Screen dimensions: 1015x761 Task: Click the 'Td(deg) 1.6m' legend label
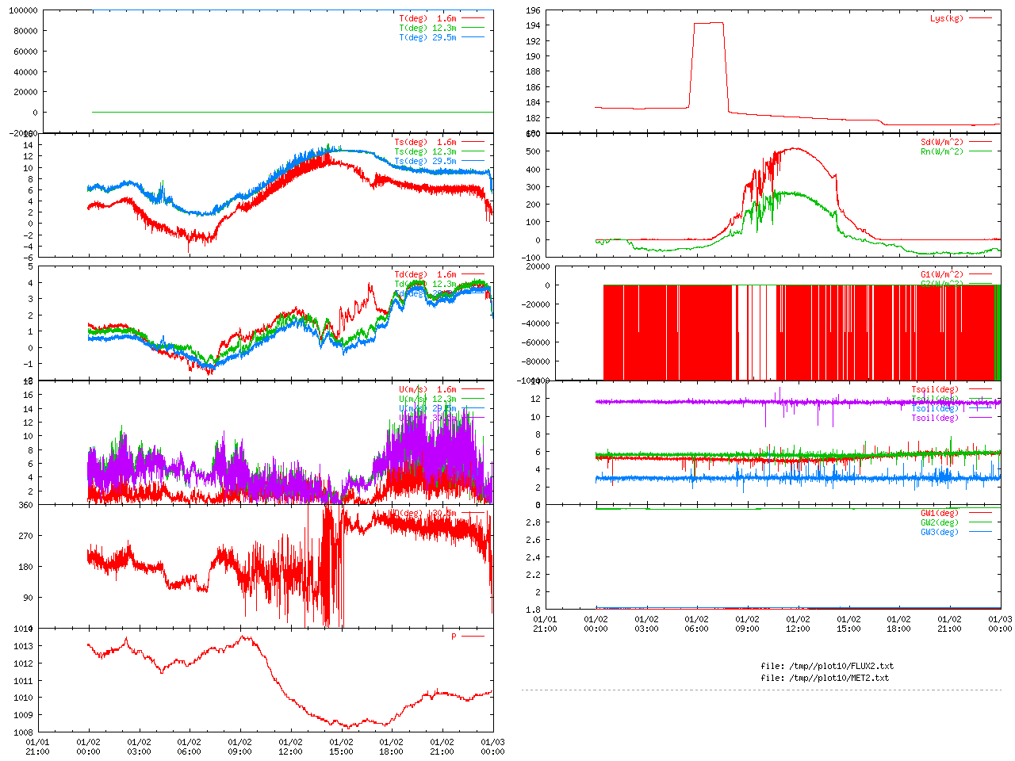[425, 274]
